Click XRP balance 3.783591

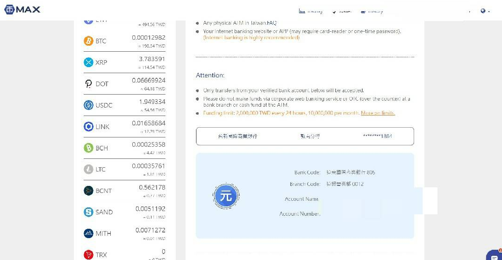pyautogui.click(x=152, y=59)
